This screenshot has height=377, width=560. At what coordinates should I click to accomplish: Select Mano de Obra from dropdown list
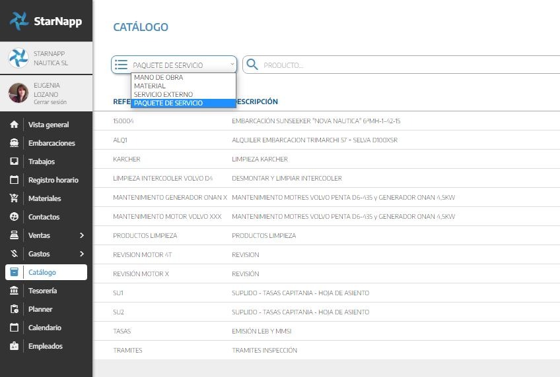158,78
